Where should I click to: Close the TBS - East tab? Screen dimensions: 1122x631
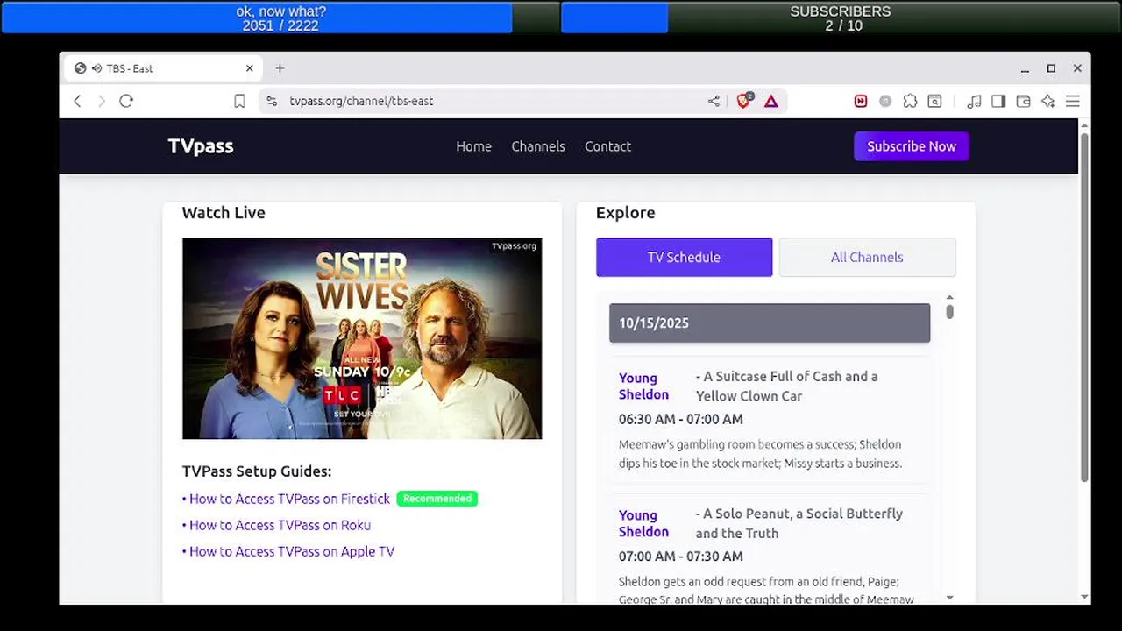[249, 68]
